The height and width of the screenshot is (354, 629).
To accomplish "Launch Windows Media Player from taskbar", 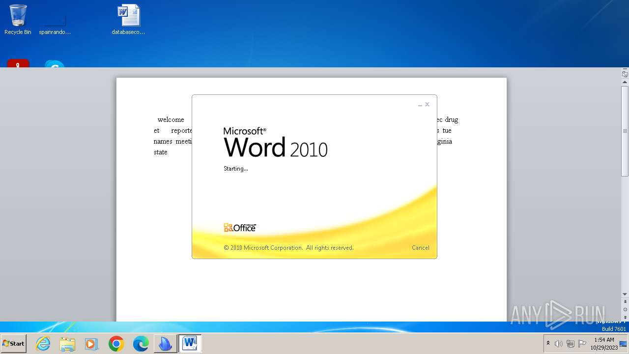I will (x=91, y=344).
